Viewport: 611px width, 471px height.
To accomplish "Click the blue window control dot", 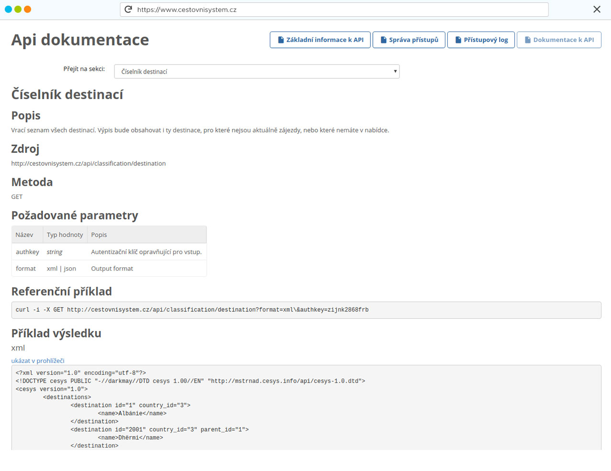I will point(8,10).
